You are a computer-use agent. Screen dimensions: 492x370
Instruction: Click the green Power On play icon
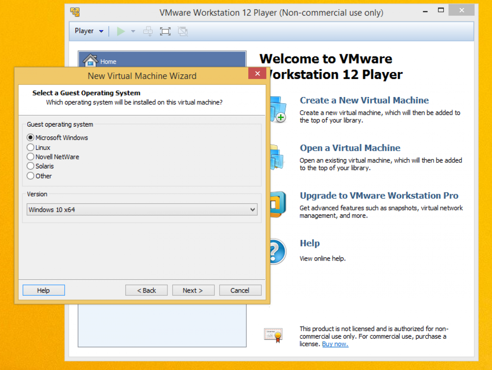click(121, 31)
